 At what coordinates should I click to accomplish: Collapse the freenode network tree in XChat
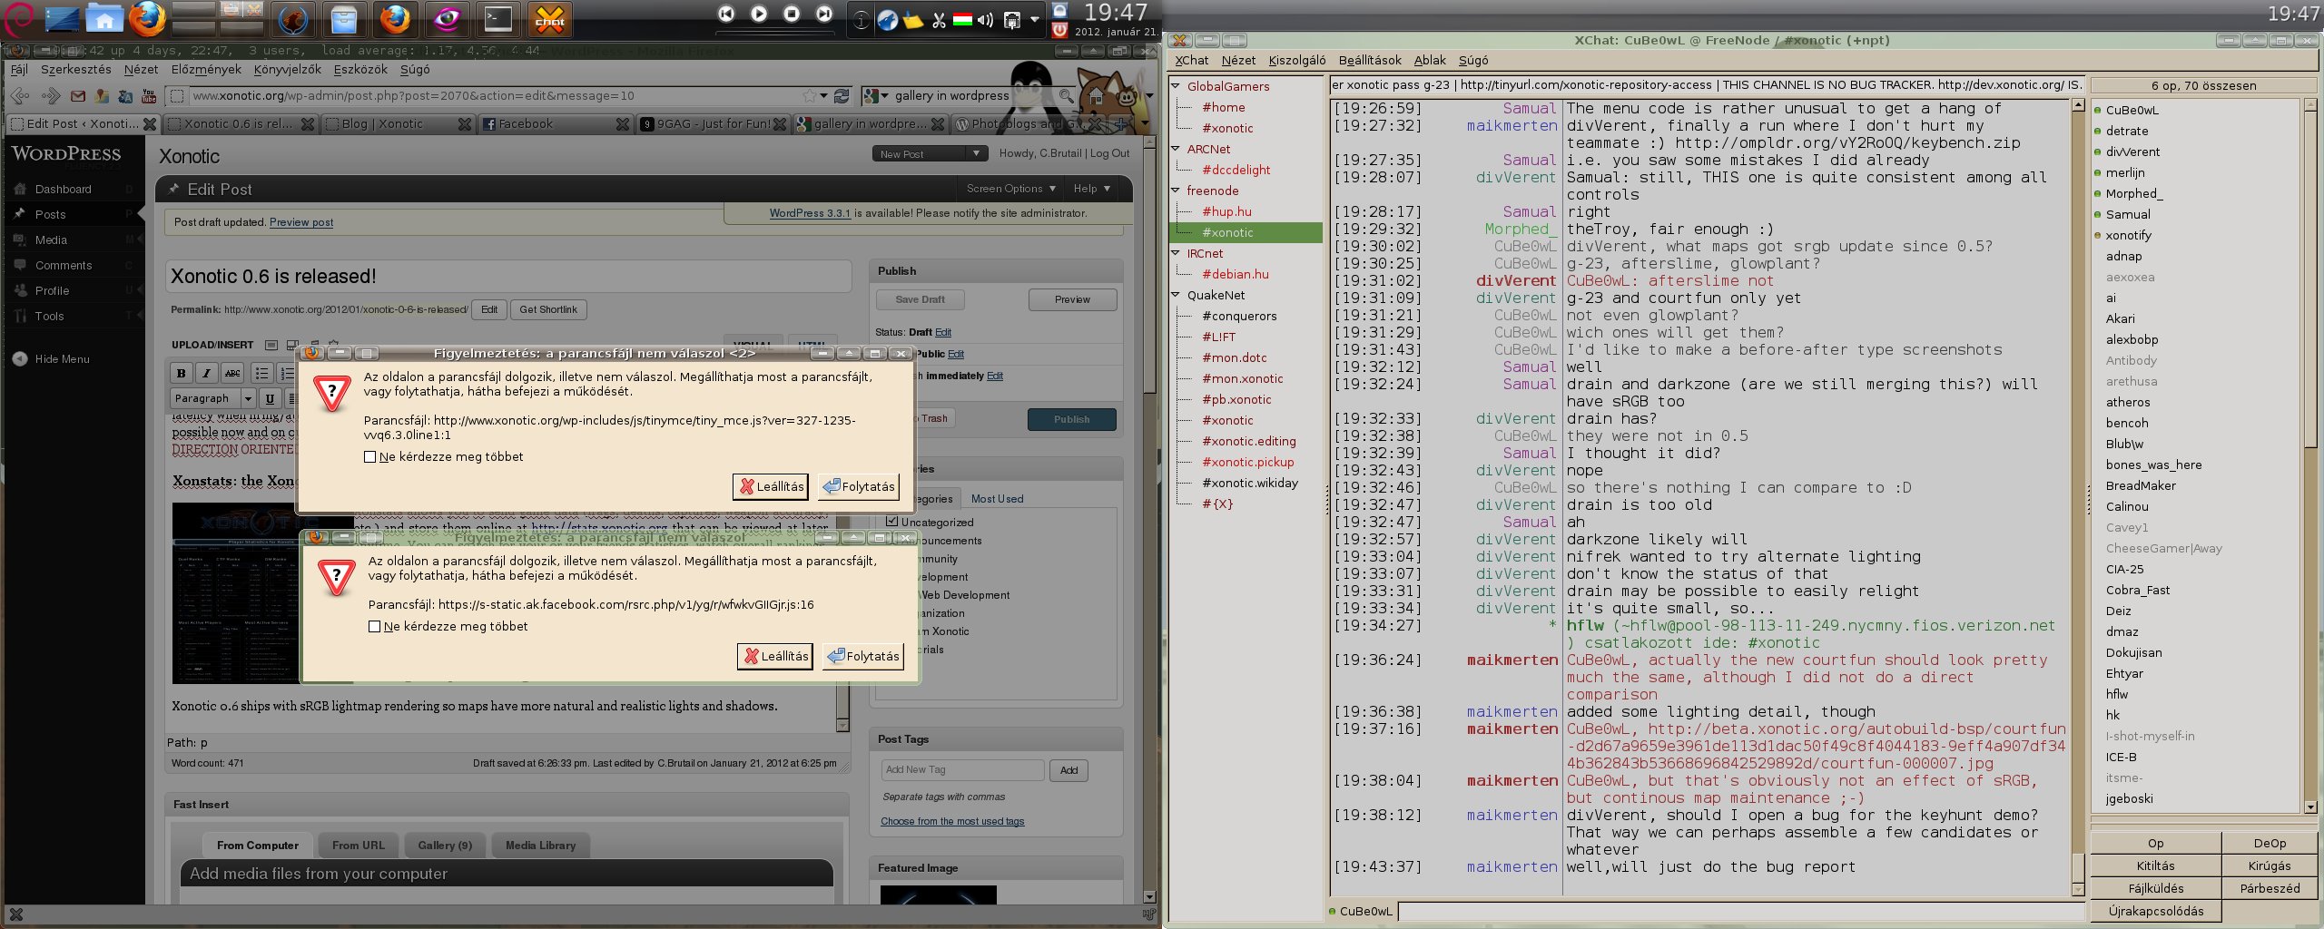tap(1176, 191)
